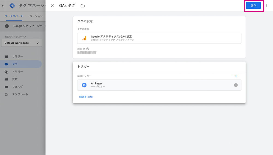Screen dimensions: 273x155
Task: Add a firing trigger with plus icon
Action: [236, 76]
